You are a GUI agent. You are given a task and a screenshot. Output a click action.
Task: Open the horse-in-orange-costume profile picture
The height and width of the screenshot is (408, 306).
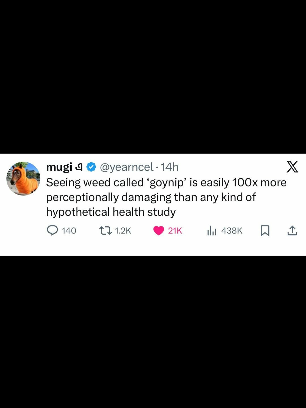click(x=23, y=178)
